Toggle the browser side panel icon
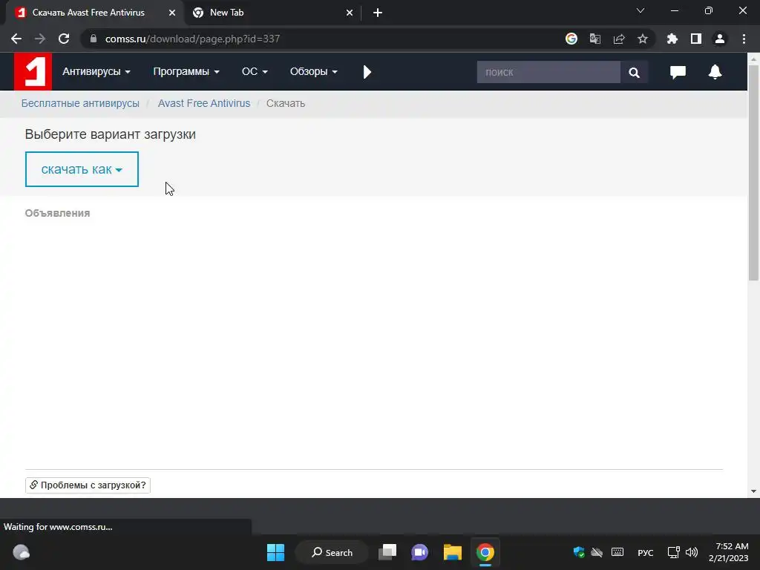This screenshot has height=570, width=760. click(x=696, y=39)
